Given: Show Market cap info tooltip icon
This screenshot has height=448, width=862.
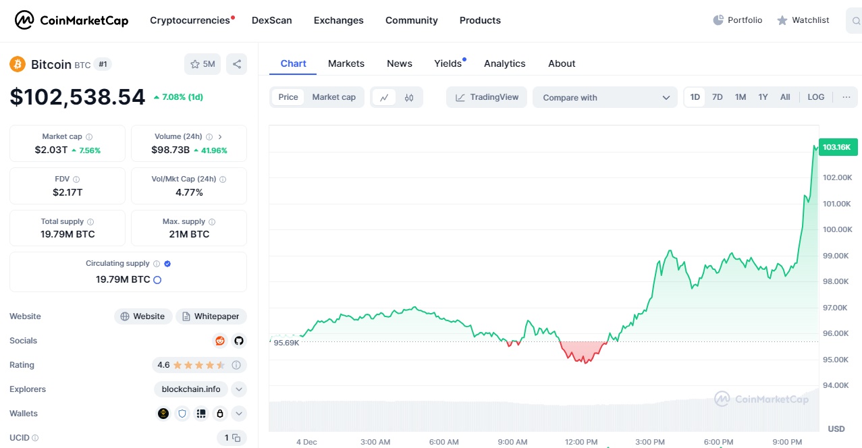Looking at the screenshot, I should [89, 137].
